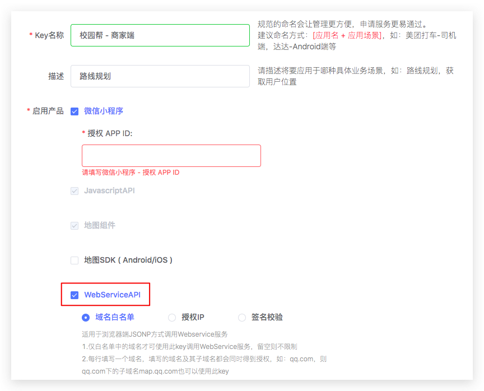Click the red [应用名 + 应用场景] hint text
Image resolution: width=484 pixels, height=391 pixels.
pos(347,35)
